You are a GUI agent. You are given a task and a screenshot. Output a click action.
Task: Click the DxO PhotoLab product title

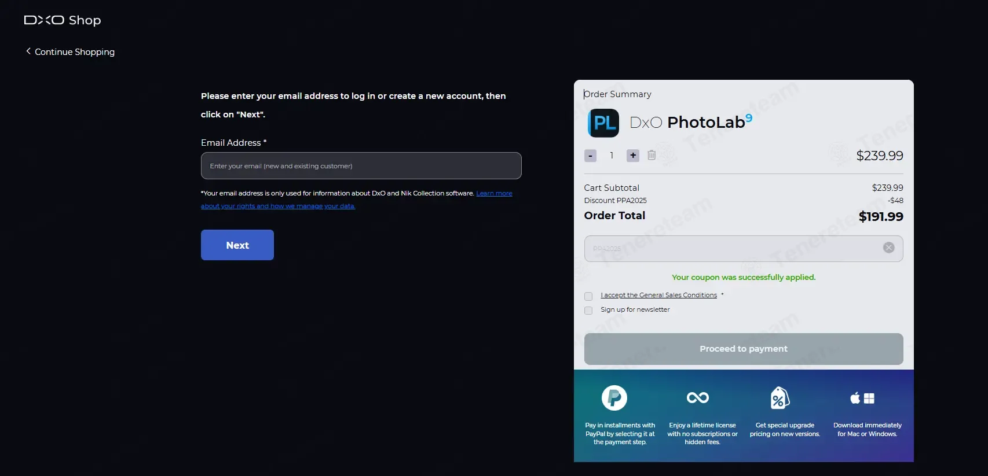pyautogui.click(x=691, y=122)
